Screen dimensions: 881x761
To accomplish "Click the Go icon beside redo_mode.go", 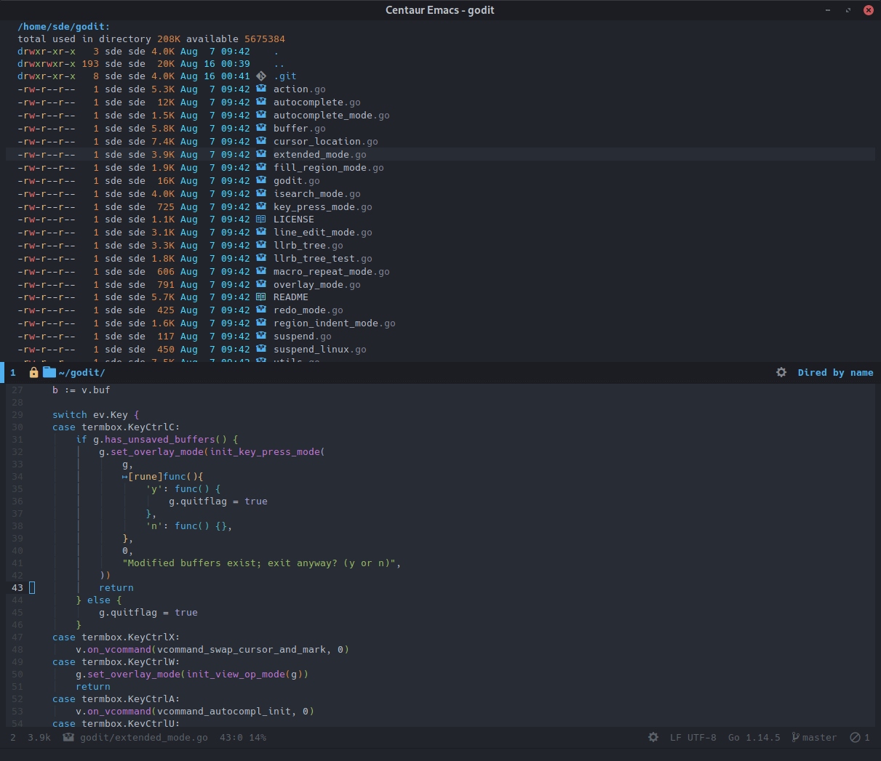I will pyautogui.click(x=261, y=310).
